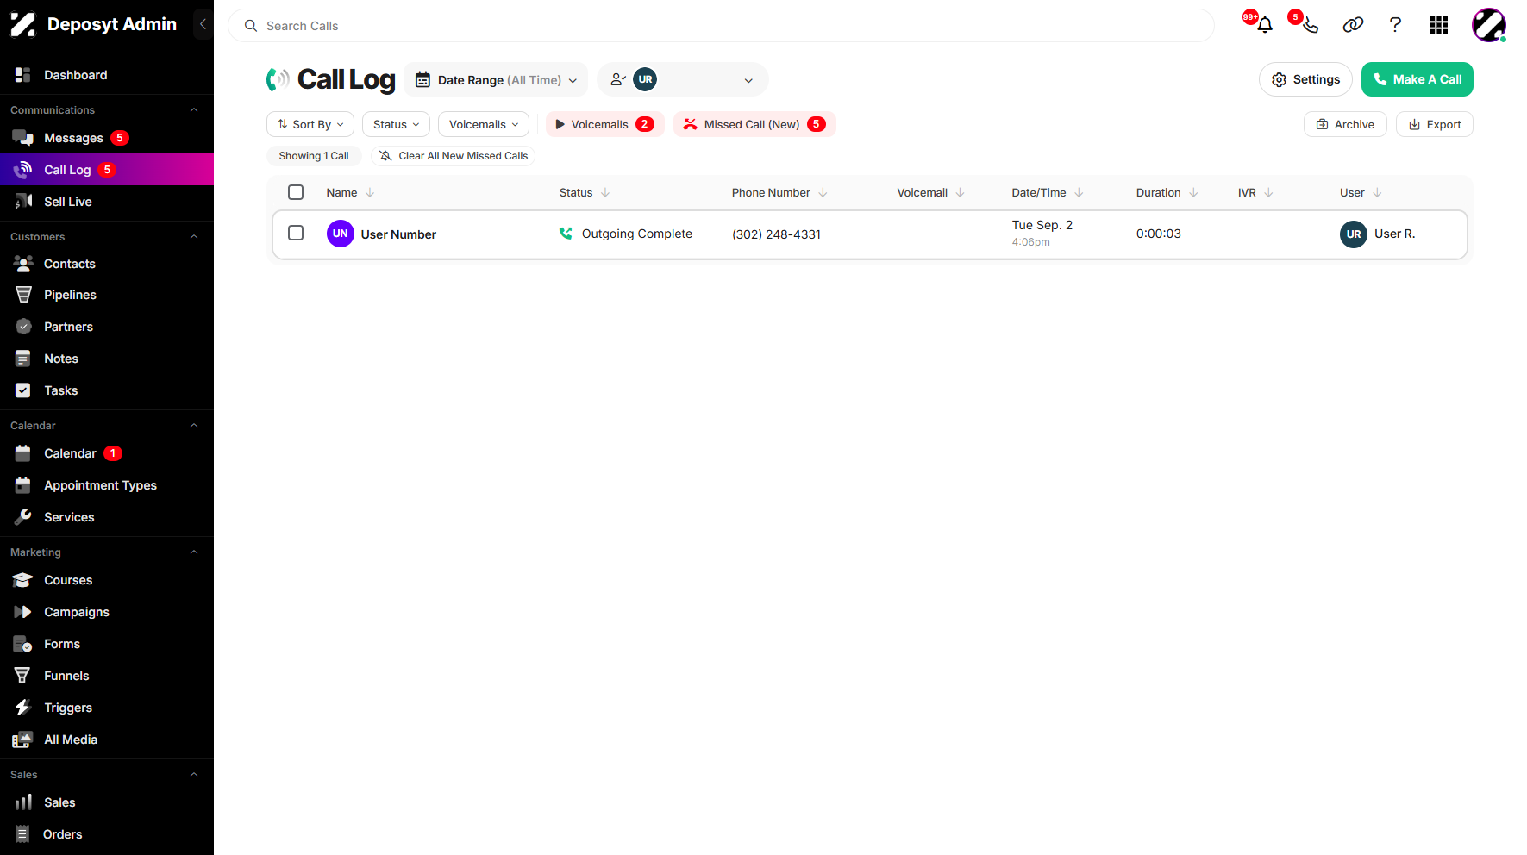Open the apps grid icon

pyautogui.click(x=1438, y=25)
